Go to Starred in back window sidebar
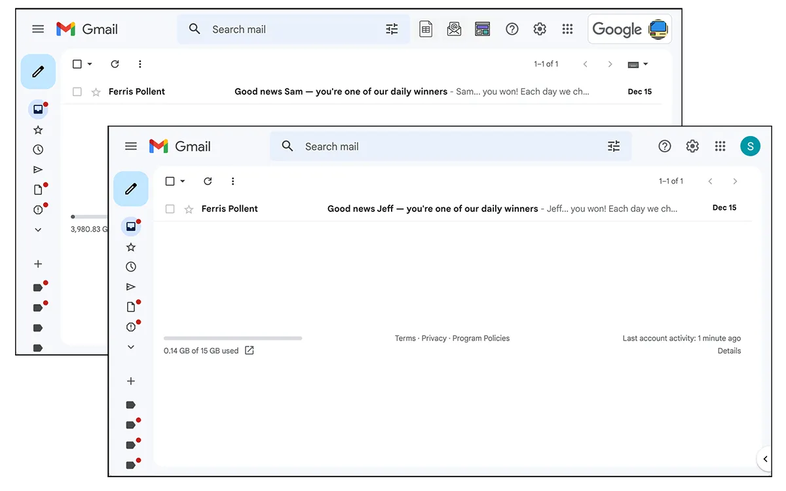The height and width of the screenshot is (491, 786). [x=38, y=130]
